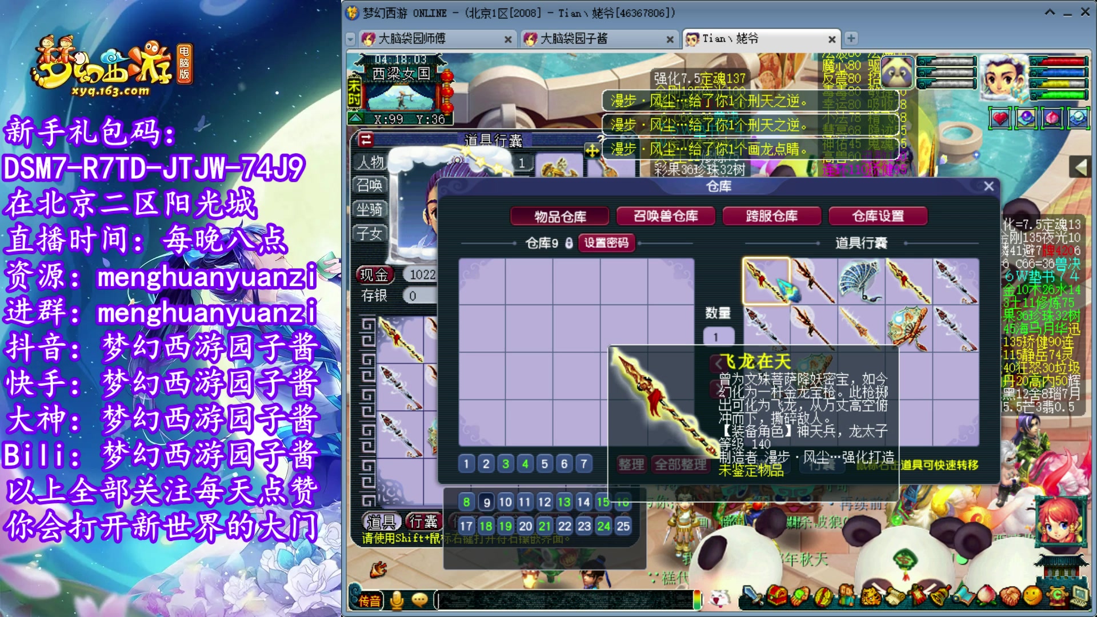
Task: Click the white pearl quick-slot icon
Action: pos(1078,119)
